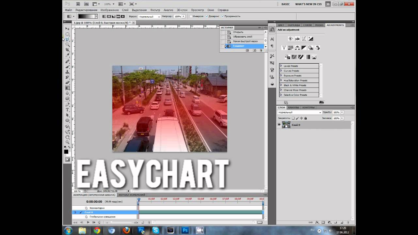Open the Выделение menu
Screen dimensions: 418x235
coord(139,10)
